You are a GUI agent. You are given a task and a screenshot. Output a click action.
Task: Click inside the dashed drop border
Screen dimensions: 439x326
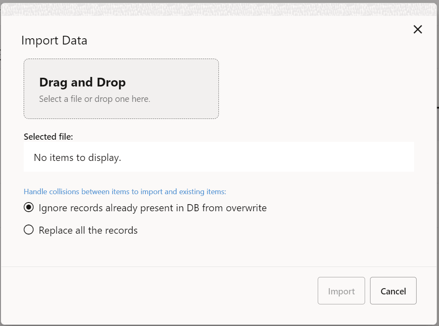(x=121, y=89)
